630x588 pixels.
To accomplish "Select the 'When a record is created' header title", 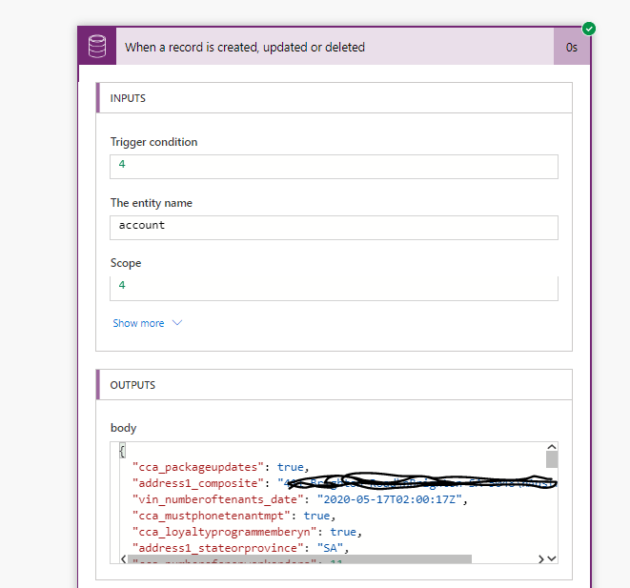I will coord(245,47).
